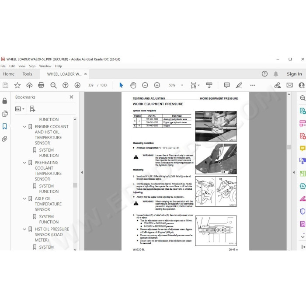Open the Help menu
306x306 pixels.
(58, 66)
